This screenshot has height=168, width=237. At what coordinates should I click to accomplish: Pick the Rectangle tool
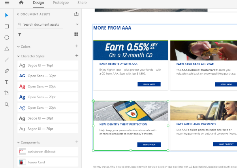point(7,26)
